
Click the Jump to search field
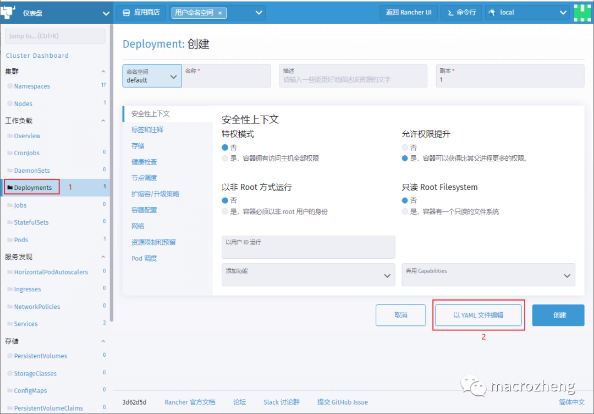(x=56, y=36)
